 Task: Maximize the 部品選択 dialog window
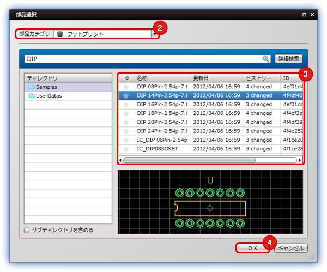304,15
